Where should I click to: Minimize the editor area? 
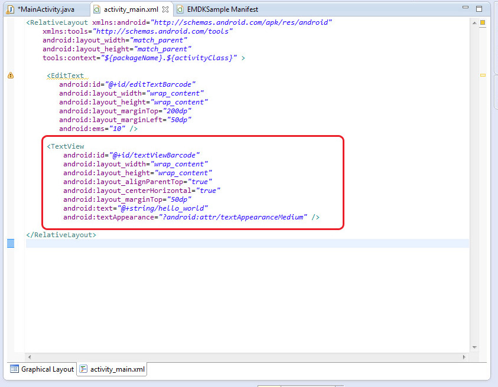[x=464, y=9]
